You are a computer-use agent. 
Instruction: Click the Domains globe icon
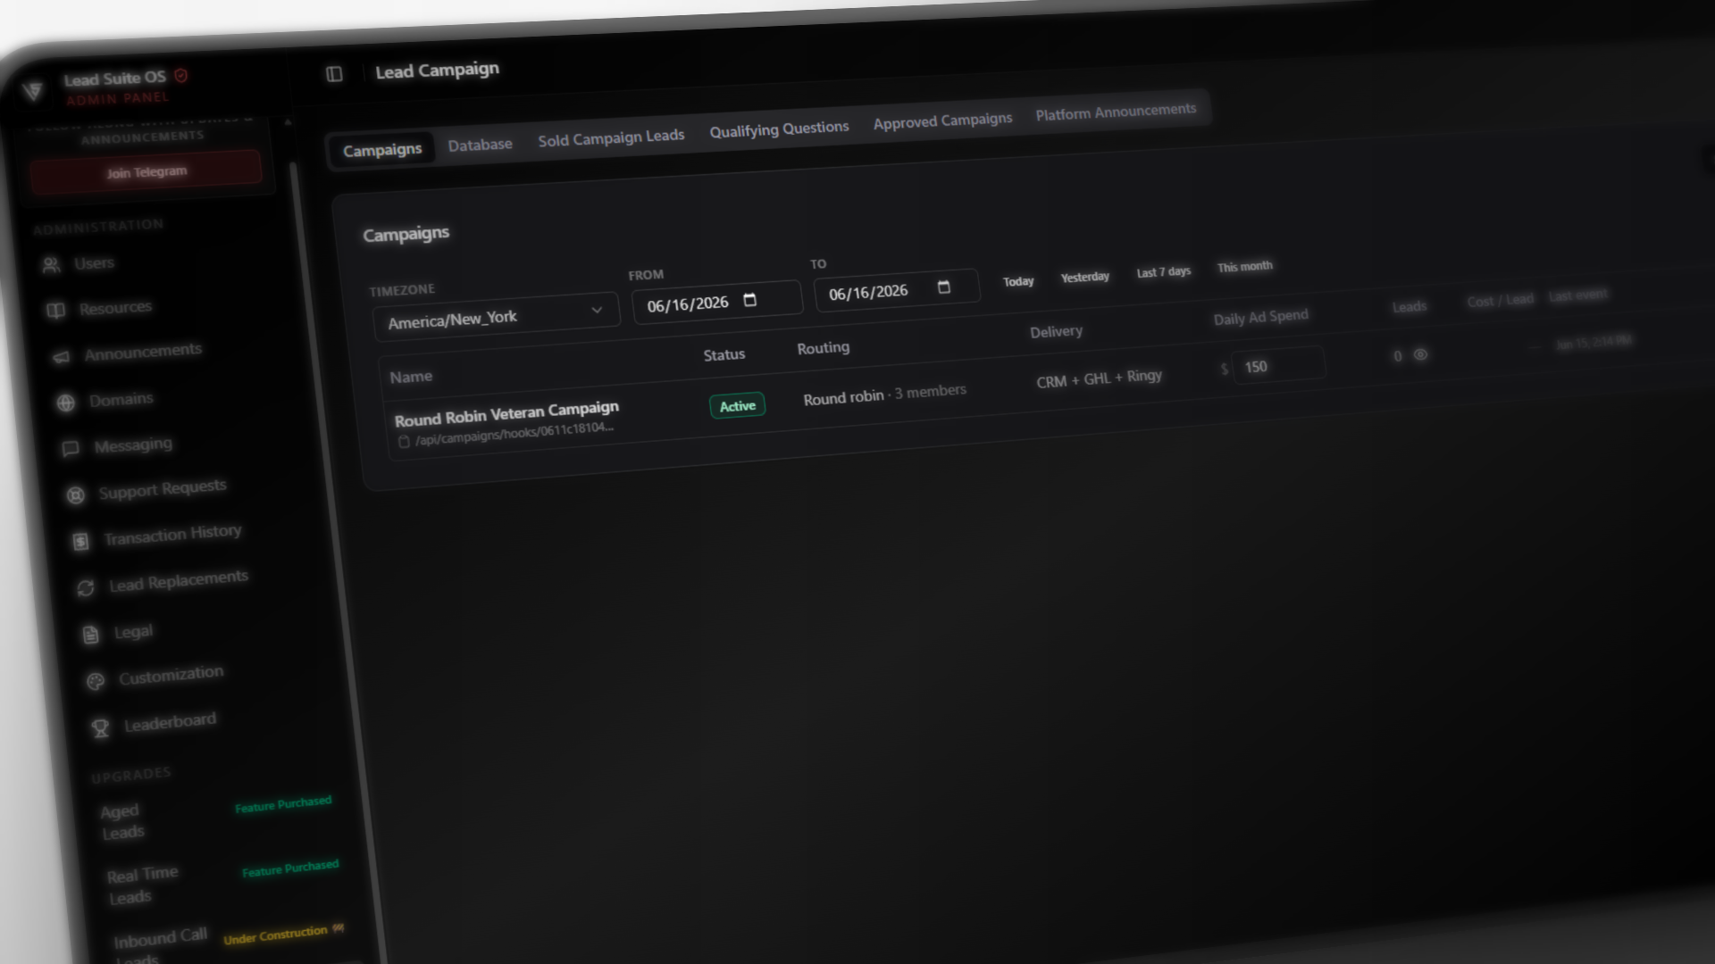(65, 403)
